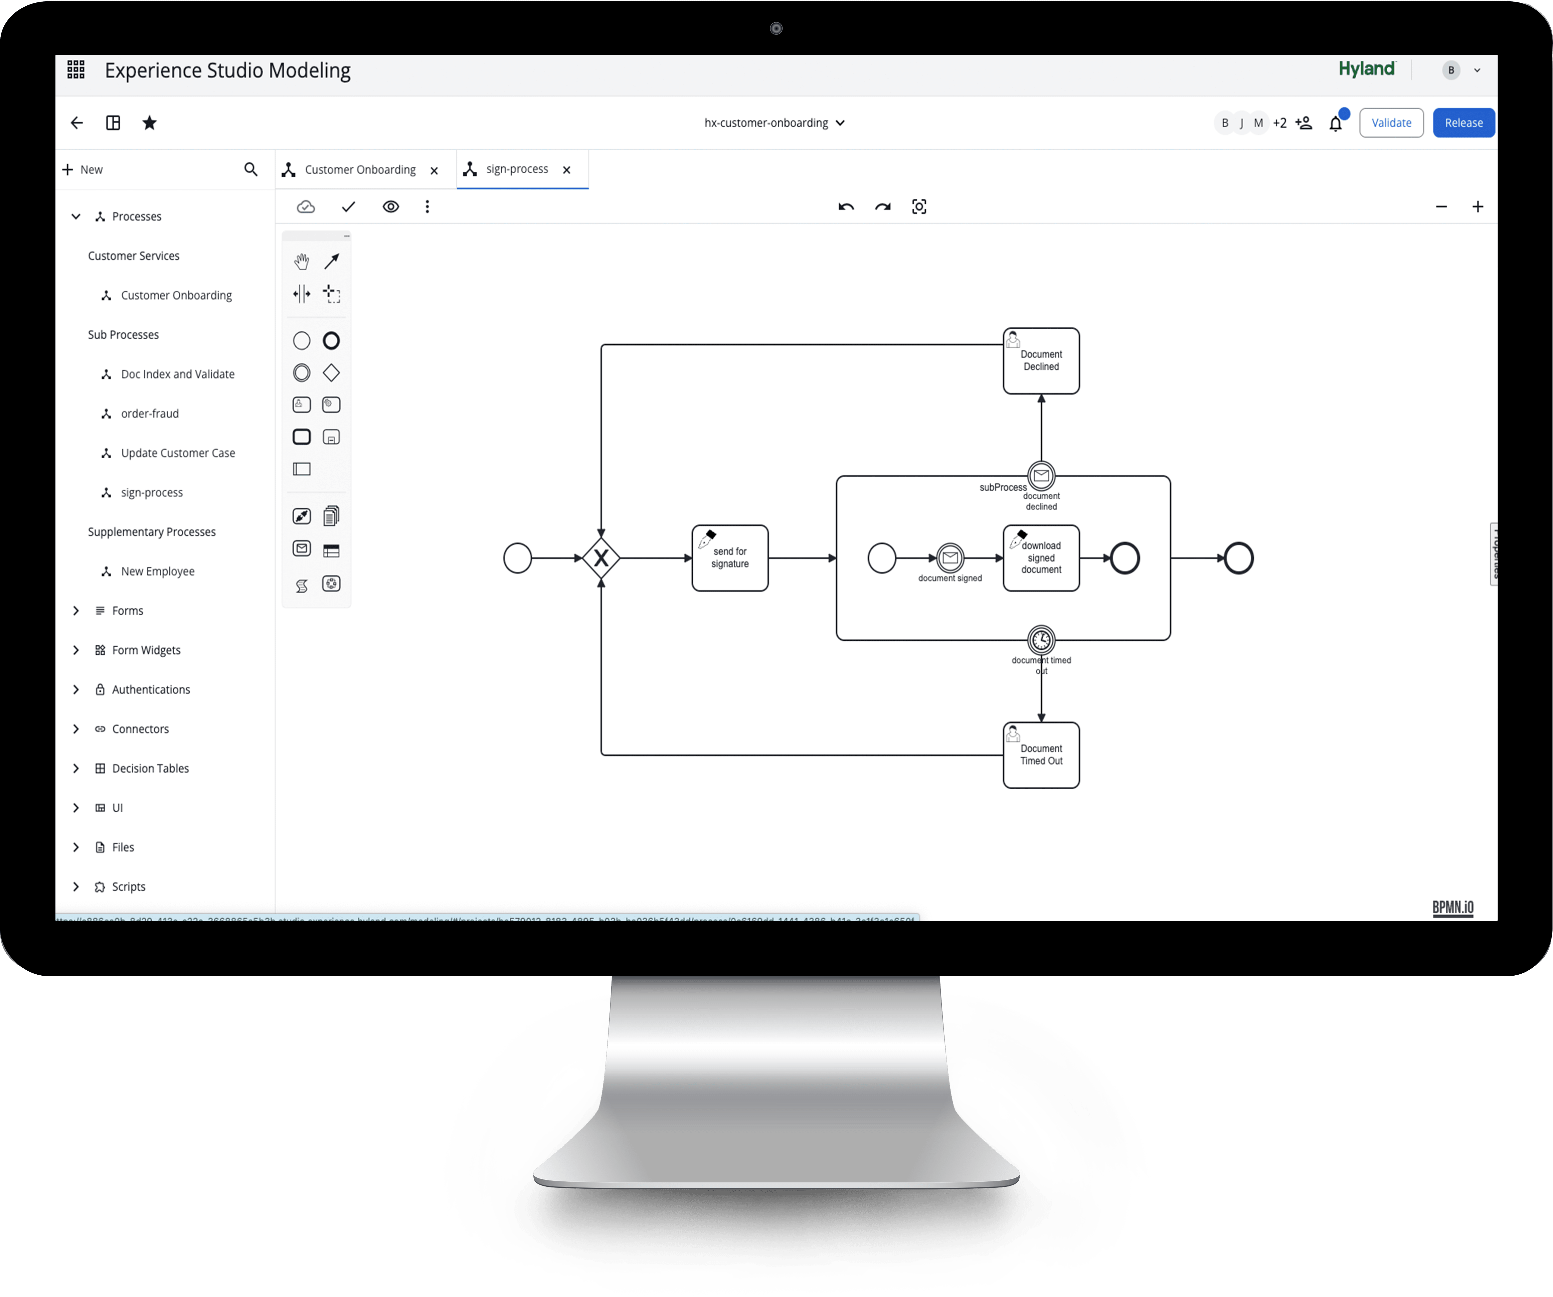Viewport: 1553px width, 1297px height.
Task: Pick the gateway diamond shape
Action: pyautogui.click(x=331, y=373)
